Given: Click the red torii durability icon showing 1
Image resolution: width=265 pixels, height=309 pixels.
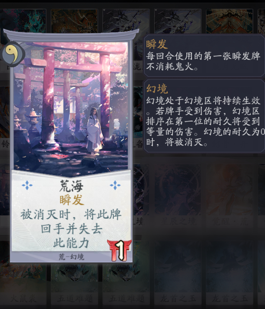Looking at the screenshot, I should tap(119, 250).
